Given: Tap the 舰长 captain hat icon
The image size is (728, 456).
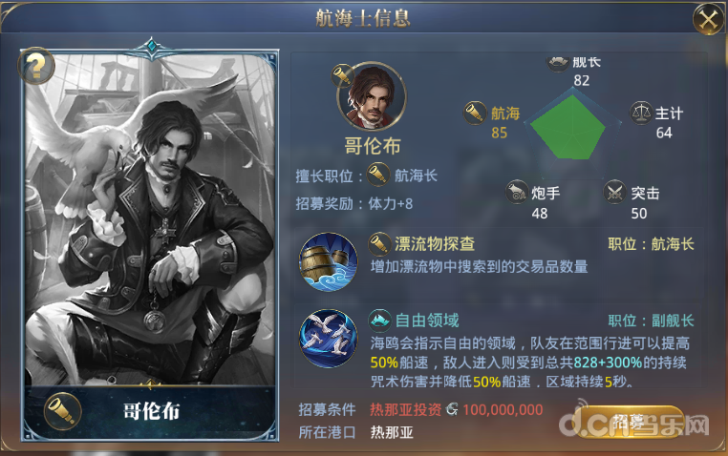Looking at the screenshot, I should 559,63.
